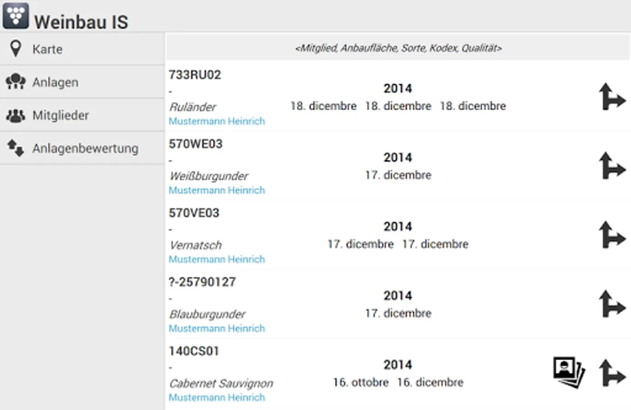Select the entry code 140CS01
631x410 pixels.
194,351
